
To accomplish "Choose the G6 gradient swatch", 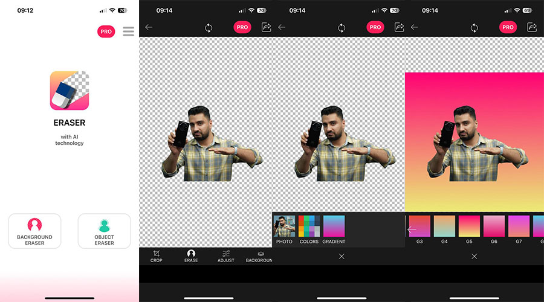I will [x=494, y=226].
